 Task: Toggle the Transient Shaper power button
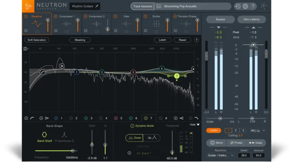[x=175, y=16]
